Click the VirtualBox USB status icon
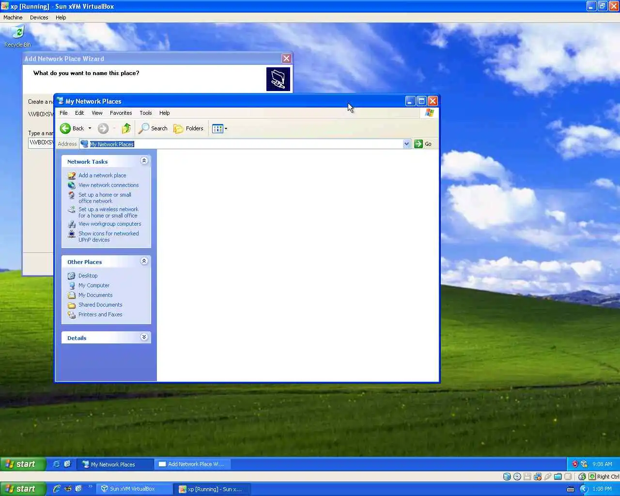Viewport: 620px width, 496px height. [x=548, y=477]
